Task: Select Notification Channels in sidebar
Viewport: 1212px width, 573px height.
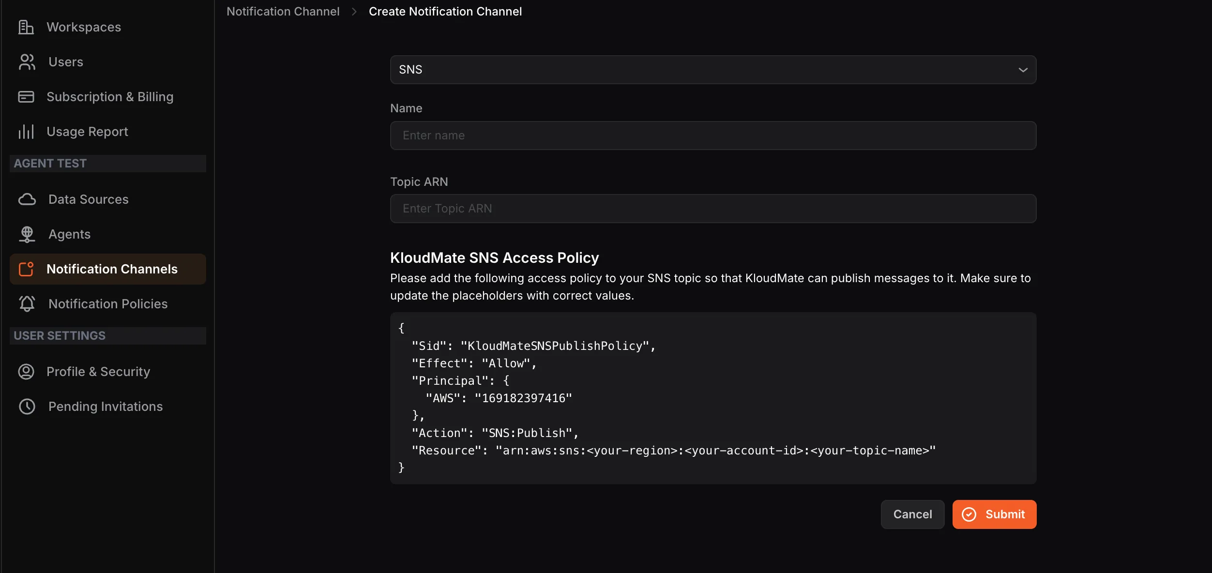Action: coord(108,269)
